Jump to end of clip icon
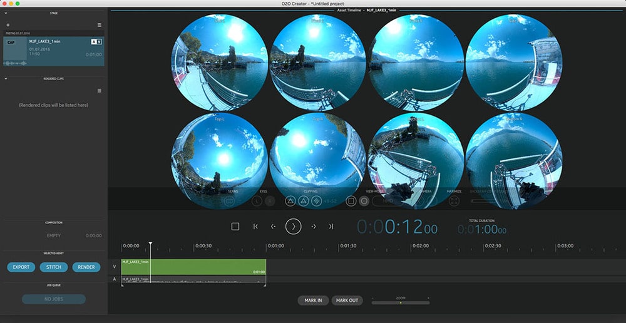Screen dimensions: 626x323 331,227
